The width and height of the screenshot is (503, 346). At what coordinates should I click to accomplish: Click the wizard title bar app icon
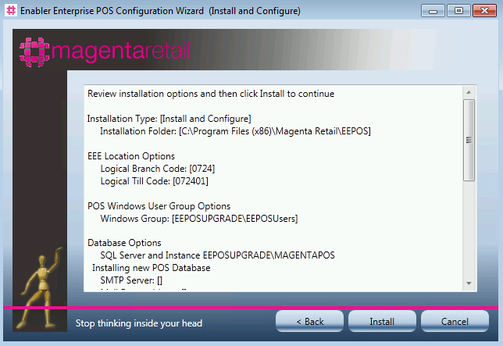click(11, 11)
